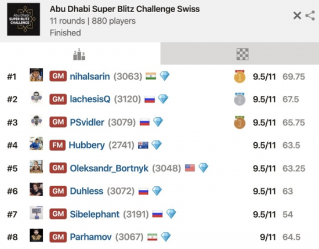Click the gold medal icon for first place
The image size is (319, 249).
click(240, 77)
